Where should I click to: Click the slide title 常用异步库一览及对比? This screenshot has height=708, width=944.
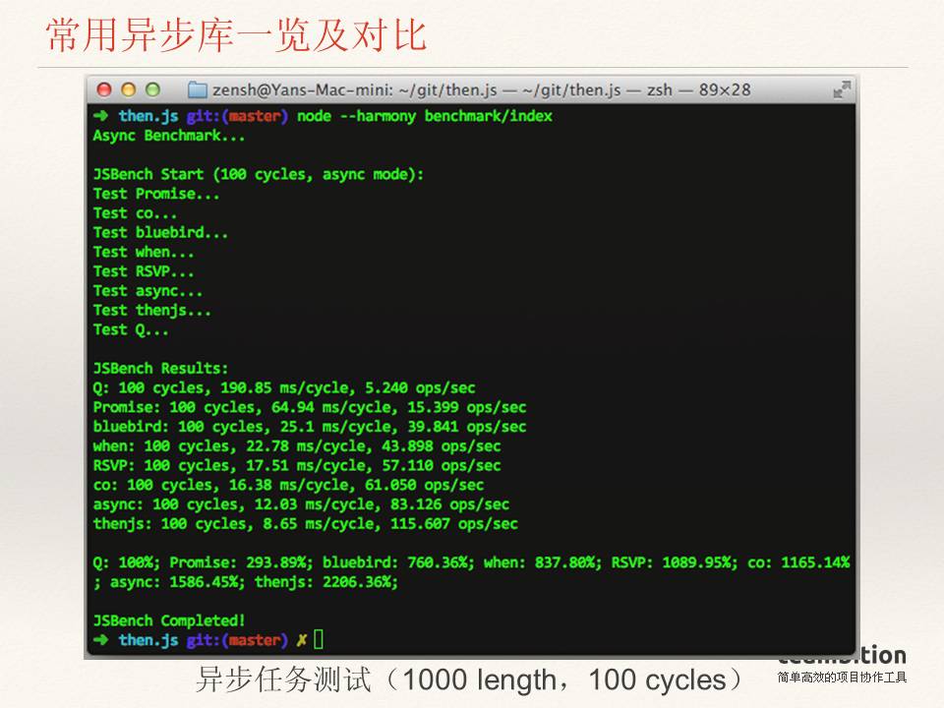pos(236,35)
